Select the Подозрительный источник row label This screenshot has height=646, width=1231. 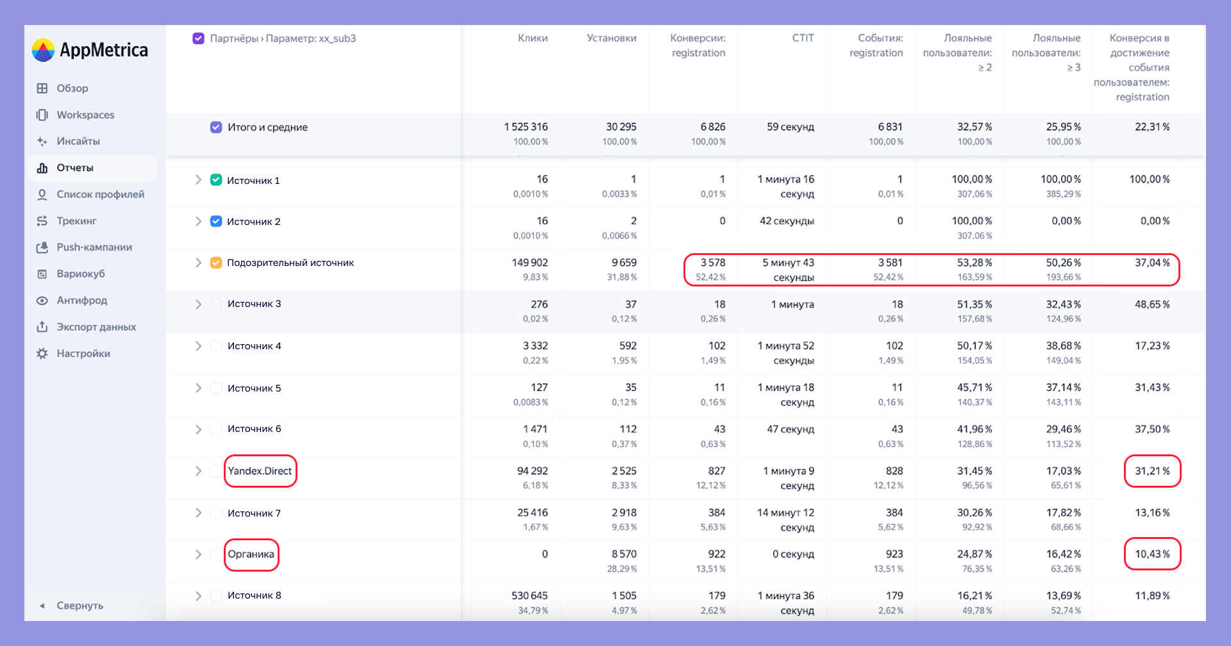pyautogui.click(x=290, y=263)
